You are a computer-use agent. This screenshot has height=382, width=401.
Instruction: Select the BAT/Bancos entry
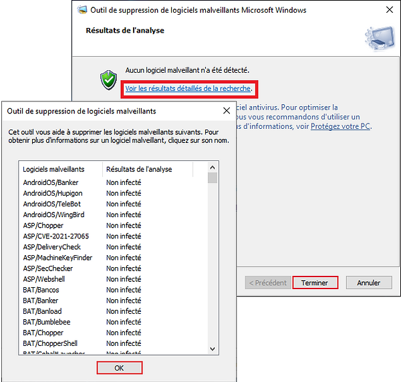41,290
